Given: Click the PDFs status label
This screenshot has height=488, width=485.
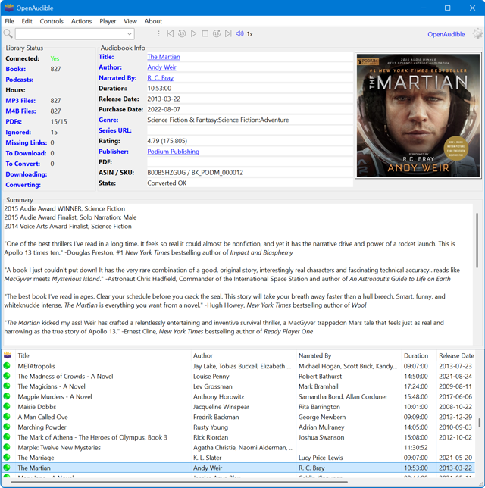Looking at the screenshot, I should click(14, 122).
